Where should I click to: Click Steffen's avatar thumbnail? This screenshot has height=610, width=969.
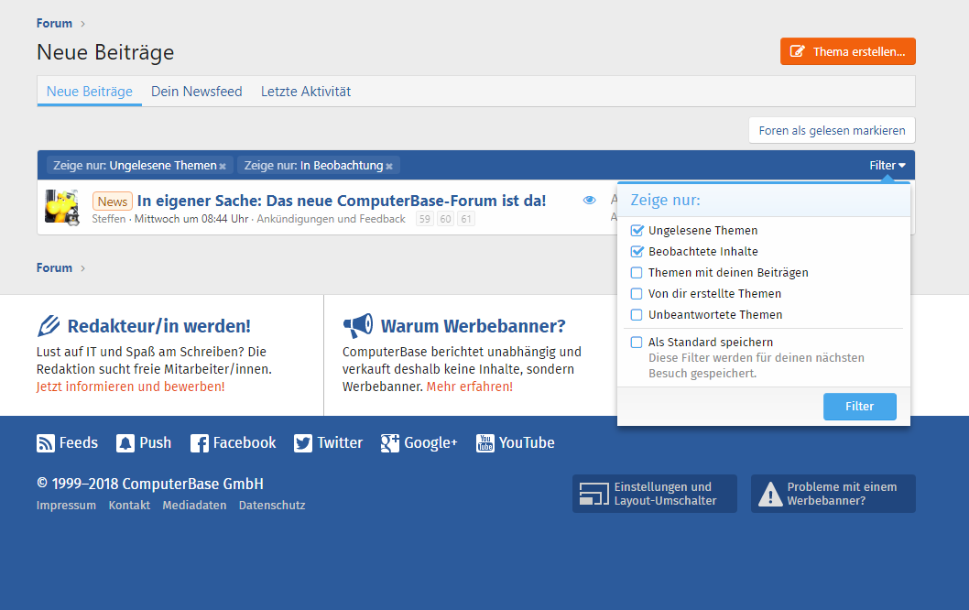62,207
